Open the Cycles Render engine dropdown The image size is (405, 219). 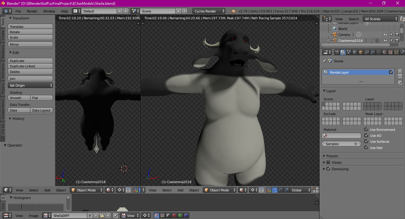point(209,11)
